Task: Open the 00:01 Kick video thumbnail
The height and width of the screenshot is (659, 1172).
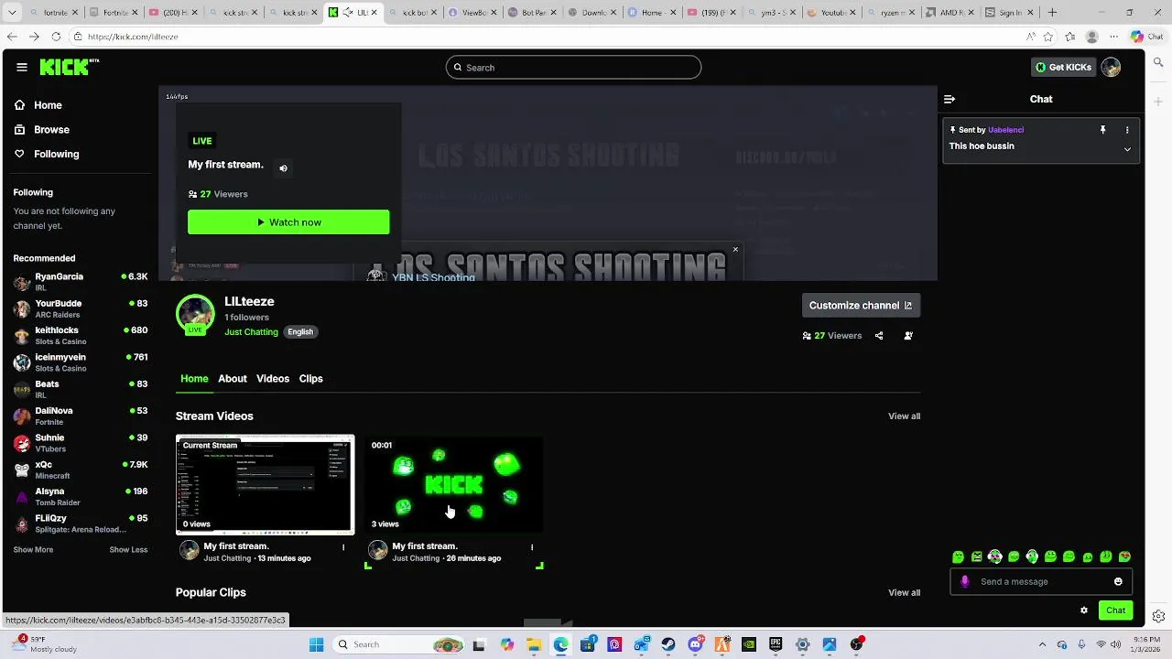Action: (x=453, y=484)
